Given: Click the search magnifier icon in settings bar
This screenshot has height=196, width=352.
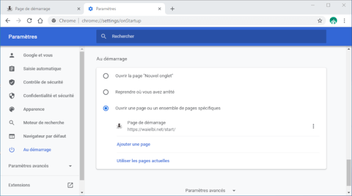Looking at the screenshot, I should click(x=104, y=36).
